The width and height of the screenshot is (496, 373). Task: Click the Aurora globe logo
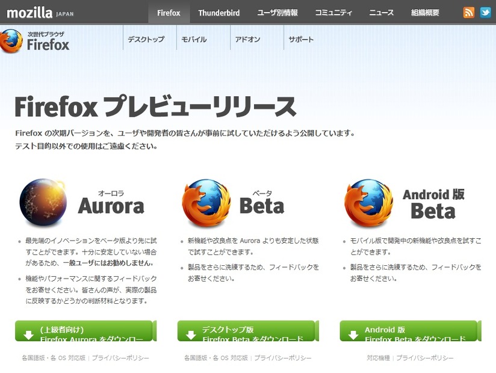pos(43,203)
